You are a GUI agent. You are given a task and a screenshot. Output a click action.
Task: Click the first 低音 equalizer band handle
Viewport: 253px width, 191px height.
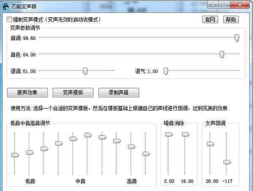15,155
